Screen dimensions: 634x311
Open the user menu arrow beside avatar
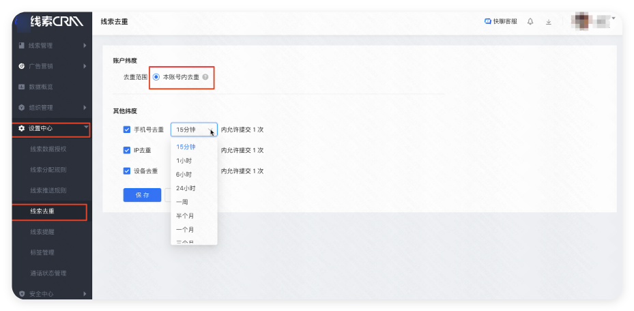(x=614, y=18)
